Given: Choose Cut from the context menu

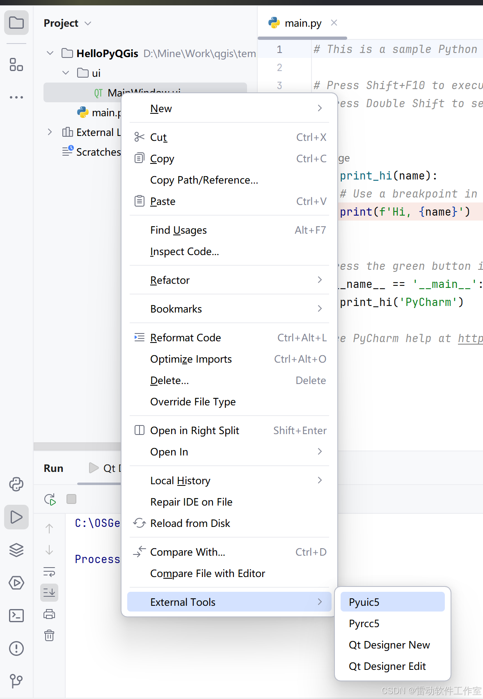Looking at the screenshot, I should (229, 137).
